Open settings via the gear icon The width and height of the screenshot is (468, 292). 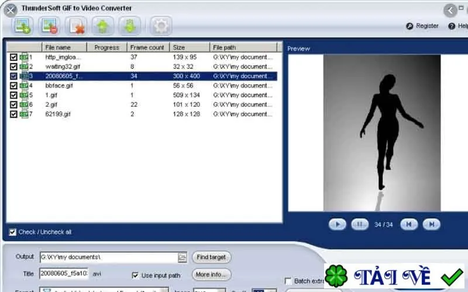pyautogui.click(x=161, y=26)
